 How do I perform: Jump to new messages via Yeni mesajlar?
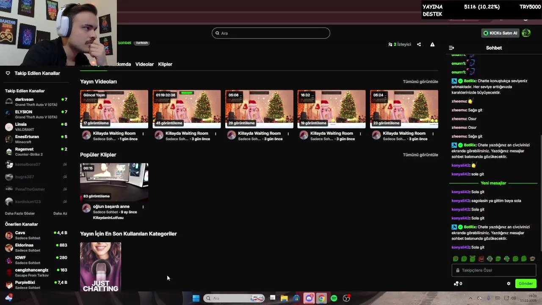tap(493, 183)
